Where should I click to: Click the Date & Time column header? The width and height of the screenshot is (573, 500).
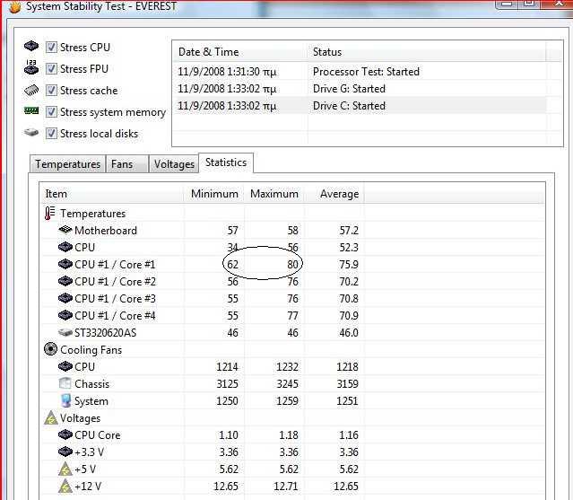pos(240,52)
